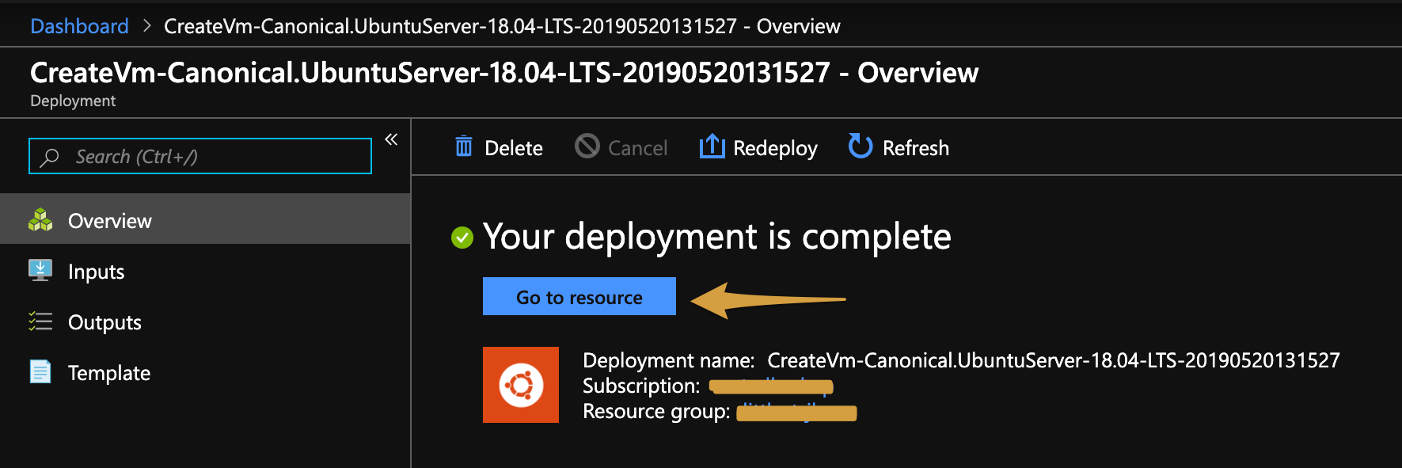Image resolution: width=1402 pixels, height=468 pixels.
Task: Click the Delete trash can icon
Action: click(x=464, y=147)
